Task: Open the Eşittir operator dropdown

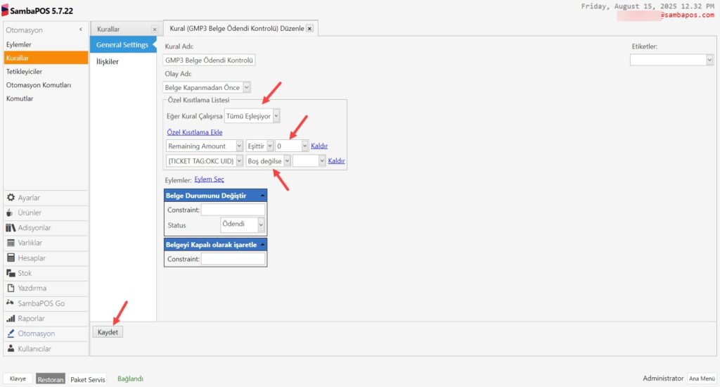Action: [270, 146]
